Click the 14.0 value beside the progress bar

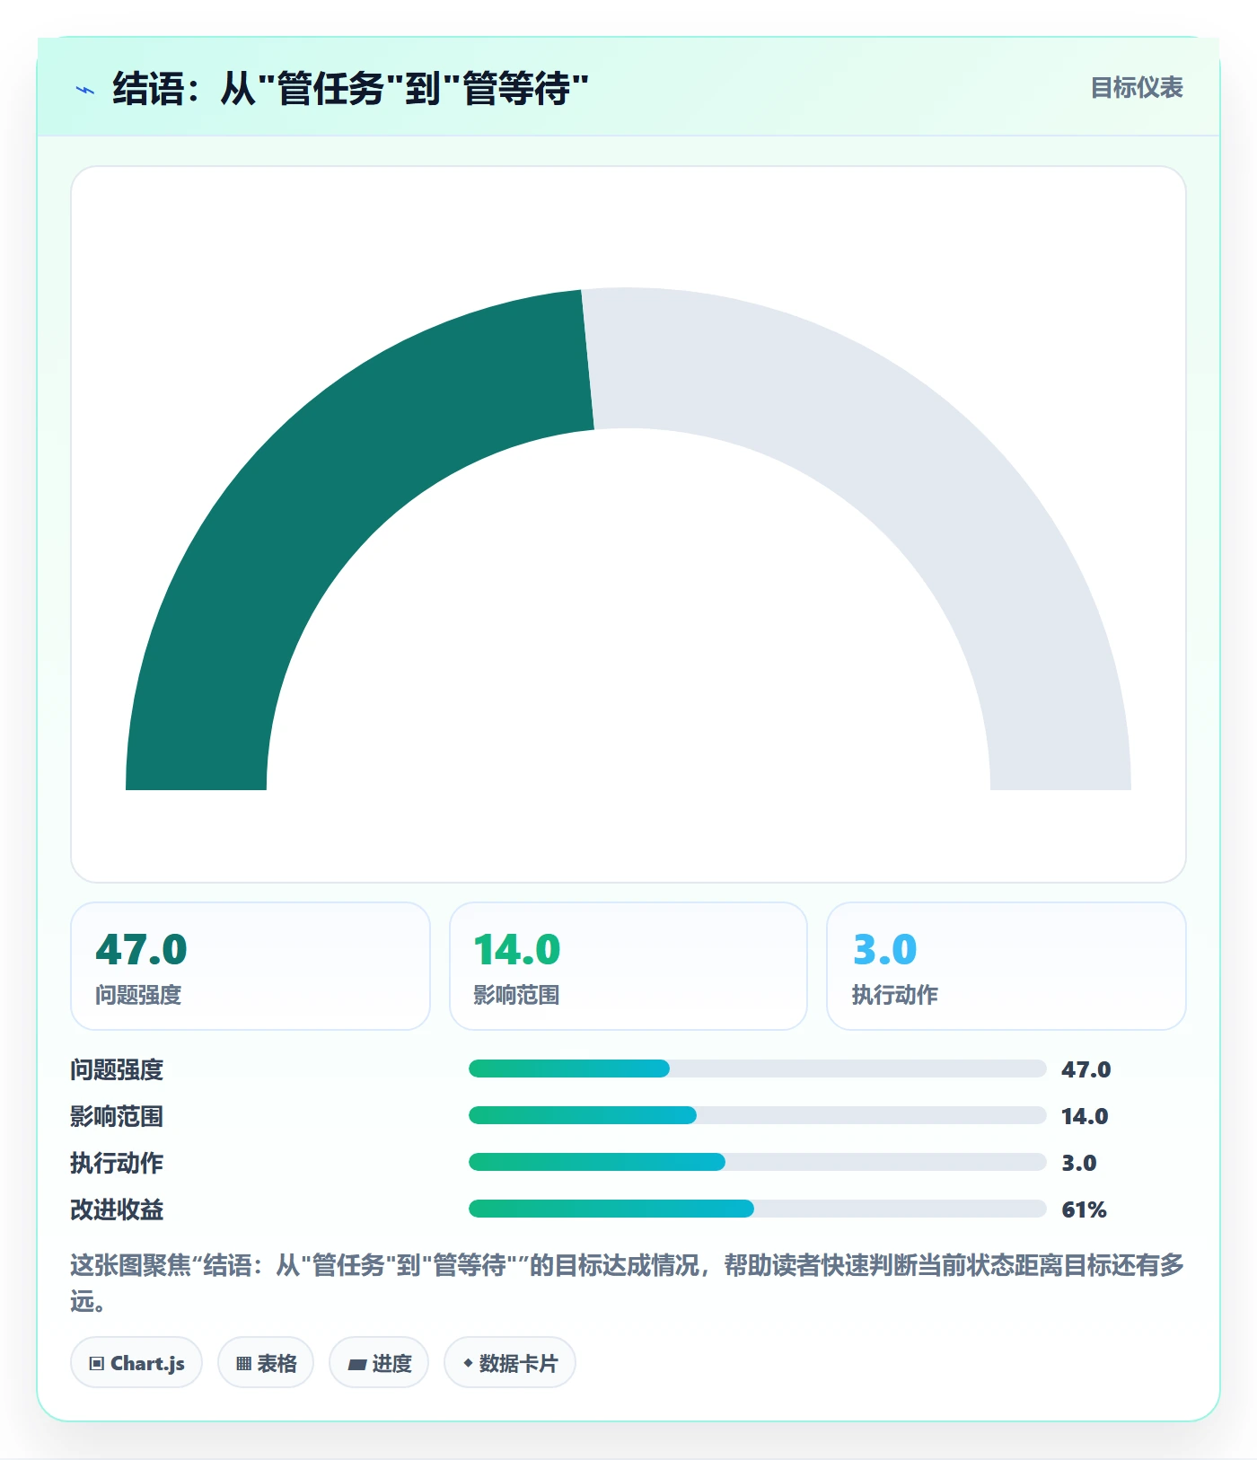coord(1085,1116)
